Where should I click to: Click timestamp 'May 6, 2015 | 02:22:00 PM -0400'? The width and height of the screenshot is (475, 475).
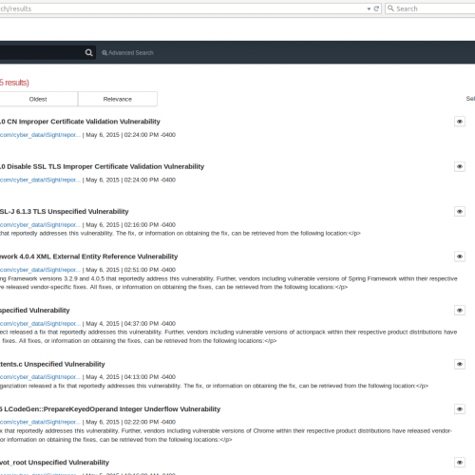tap(131, 422)
